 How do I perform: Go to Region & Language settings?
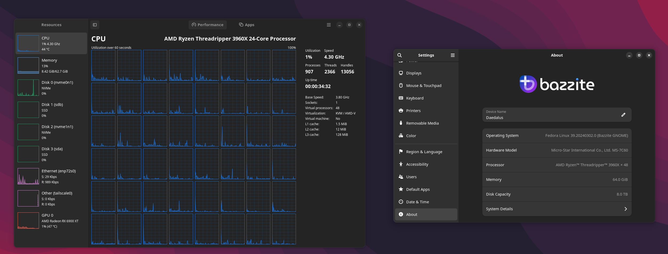click(x=424, y=152)
